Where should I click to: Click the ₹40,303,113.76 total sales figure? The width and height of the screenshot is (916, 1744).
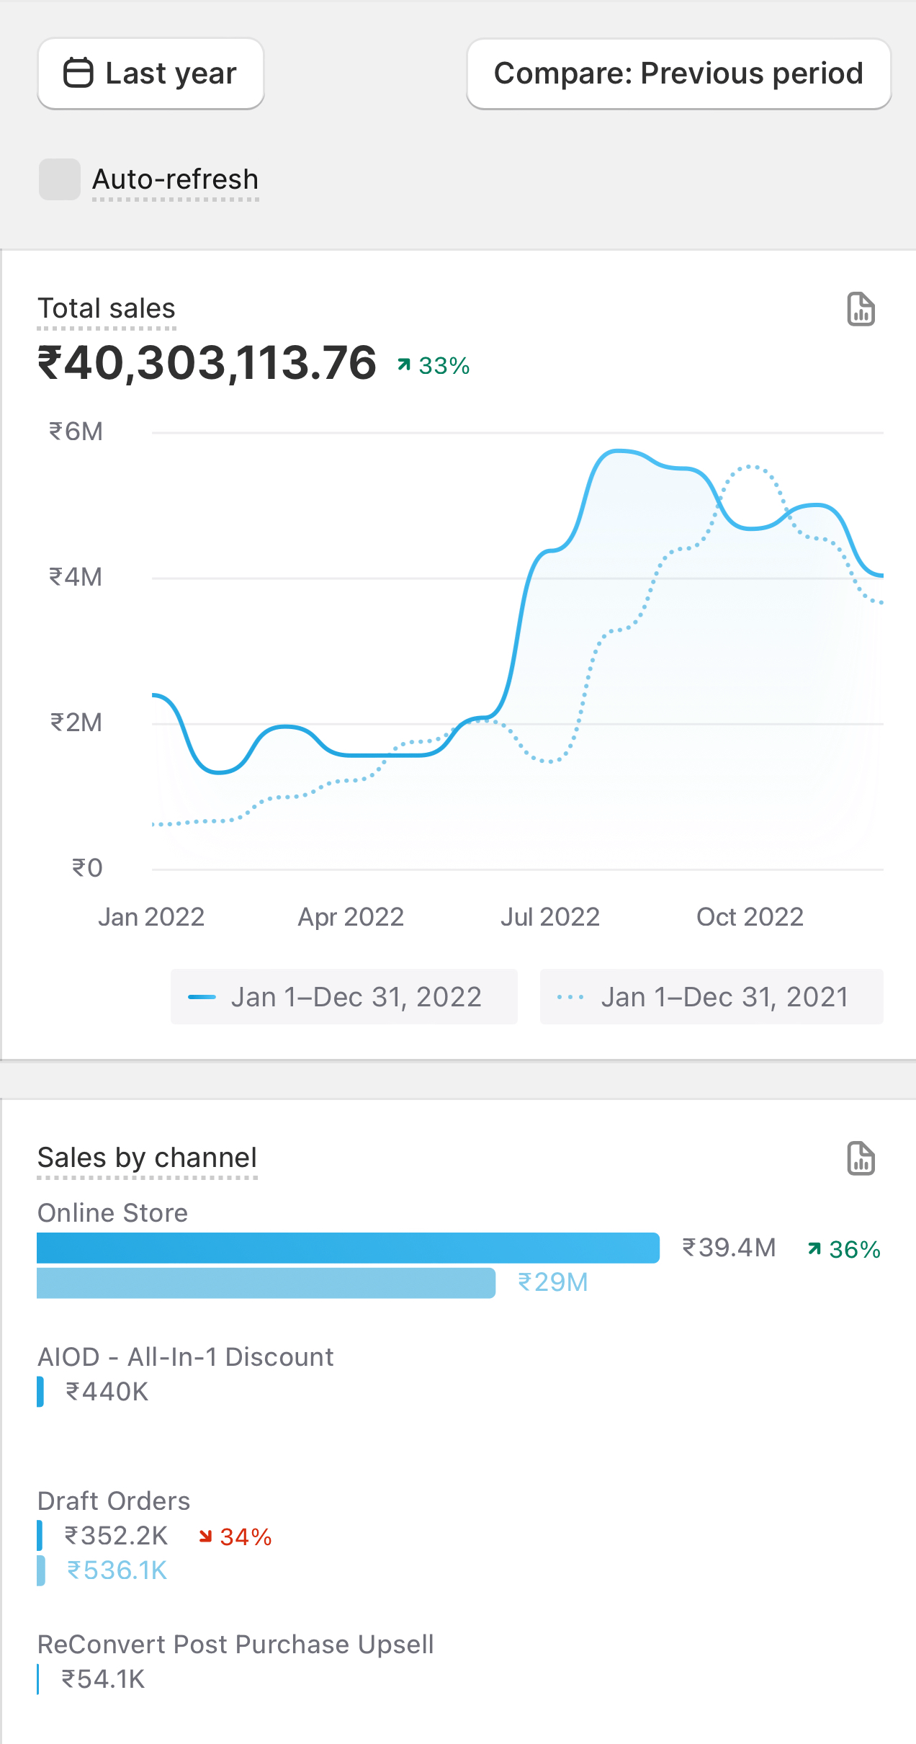(x=207, y=362)
